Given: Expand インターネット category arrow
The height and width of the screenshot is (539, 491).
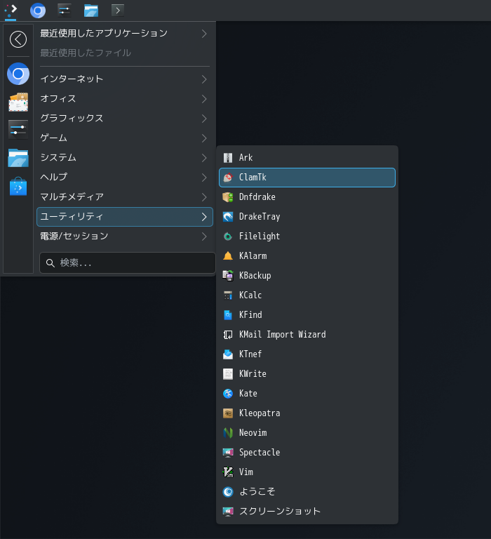Looking at the screenshot, I should click(x=204, y=79).
